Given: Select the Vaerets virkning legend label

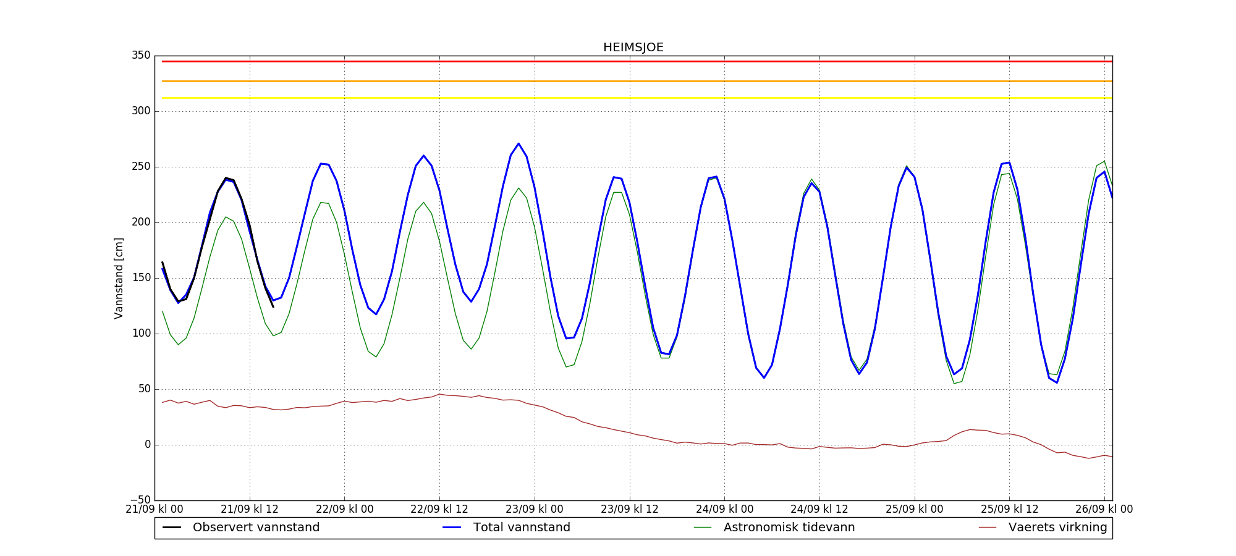Looking at the screenshot, I should pyautogui.click(x=1058, y=528).
